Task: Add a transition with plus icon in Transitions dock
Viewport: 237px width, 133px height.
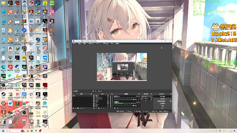Action: coord(146,101)
